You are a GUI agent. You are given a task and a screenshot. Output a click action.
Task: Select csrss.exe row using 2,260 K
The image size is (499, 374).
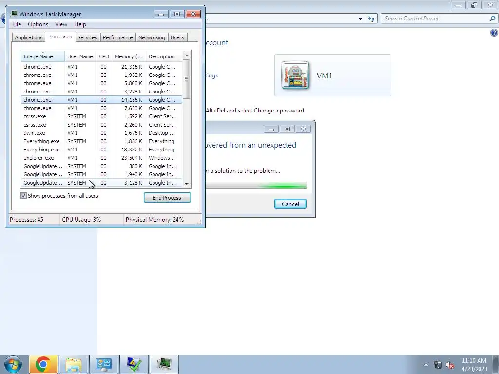click(x=101, y=125)
